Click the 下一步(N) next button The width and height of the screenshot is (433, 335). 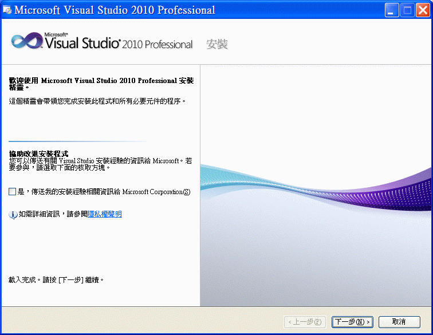pyautogui.click(x=352, y=322)
